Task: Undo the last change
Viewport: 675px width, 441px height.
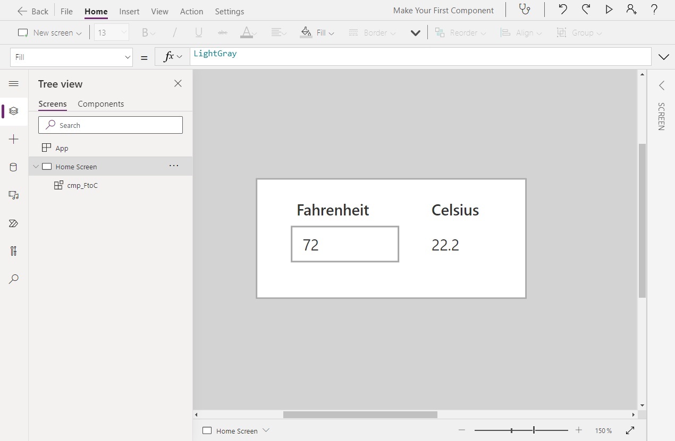Action: point(562,9)
